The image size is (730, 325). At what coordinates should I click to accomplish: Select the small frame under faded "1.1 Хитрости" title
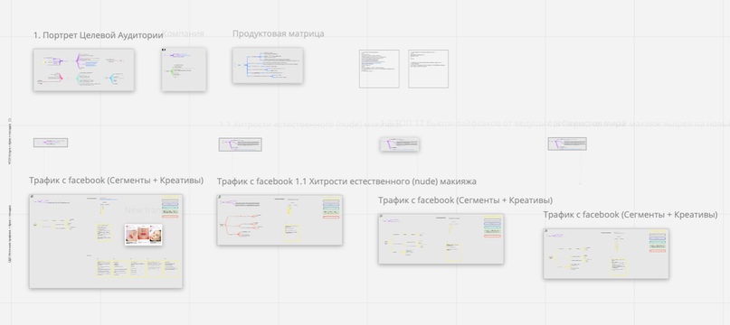[x=241, y=144]
